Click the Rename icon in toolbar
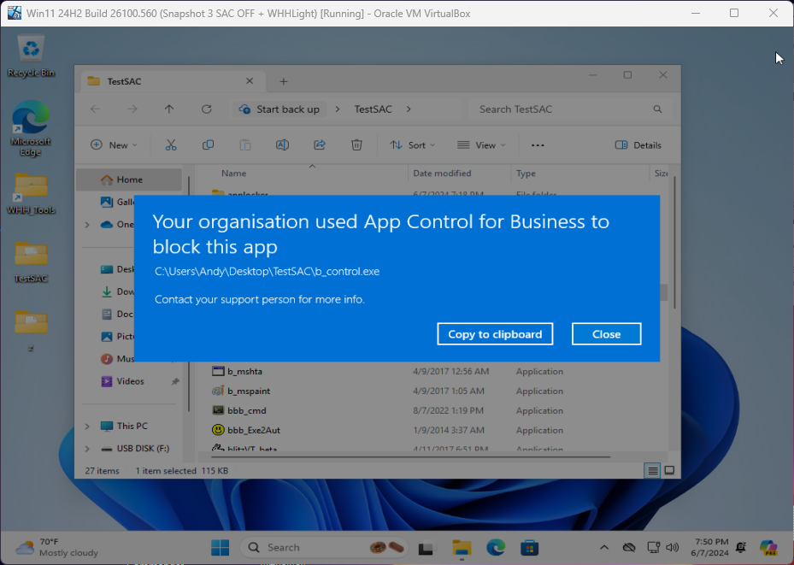Image resolution: width=794 pixels, height=565 pixels. click(282, 145)
